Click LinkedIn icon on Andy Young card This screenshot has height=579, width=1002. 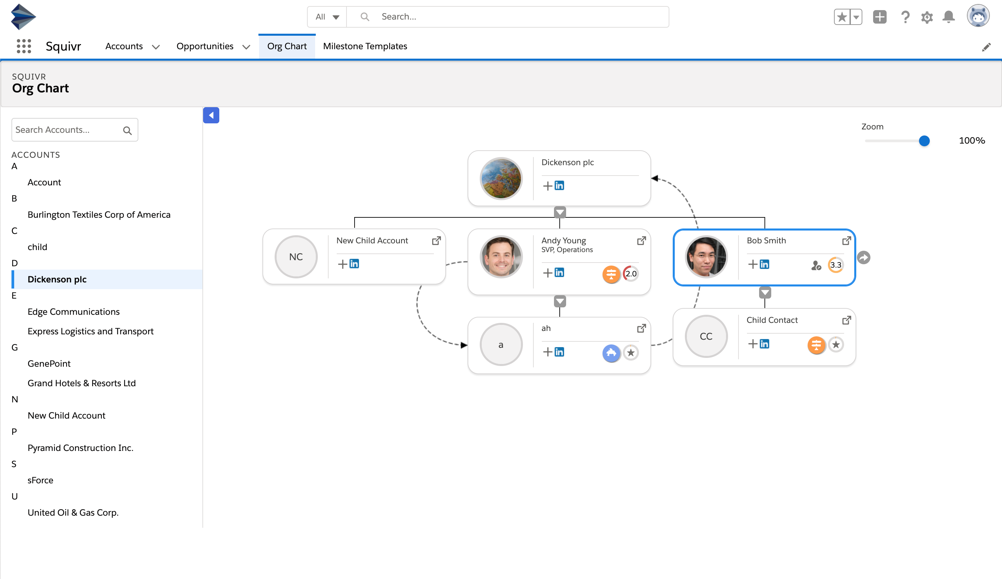pyautogui.click(x=559, y=272)
